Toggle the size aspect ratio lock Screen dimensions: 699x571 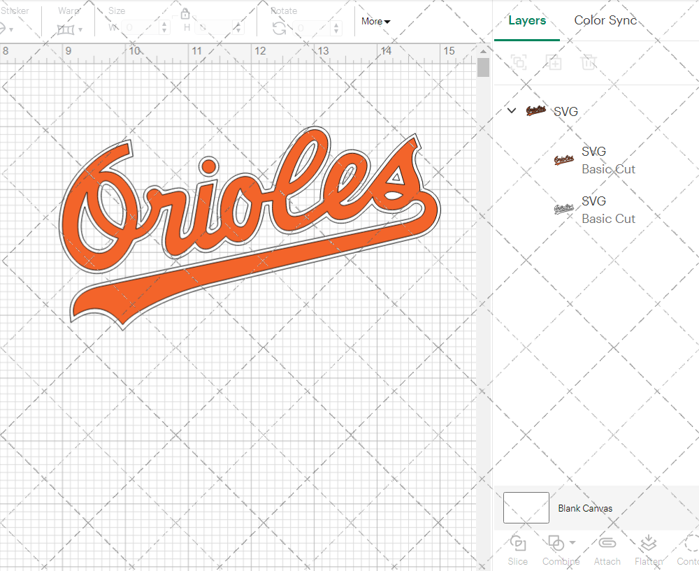pos(185,14)
